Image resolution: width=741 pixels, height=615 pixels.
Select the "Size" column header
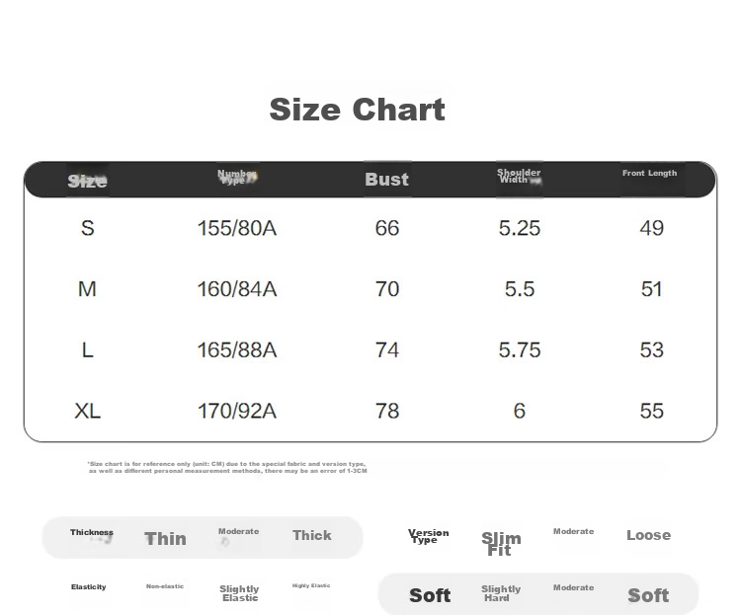click(87, 181)
